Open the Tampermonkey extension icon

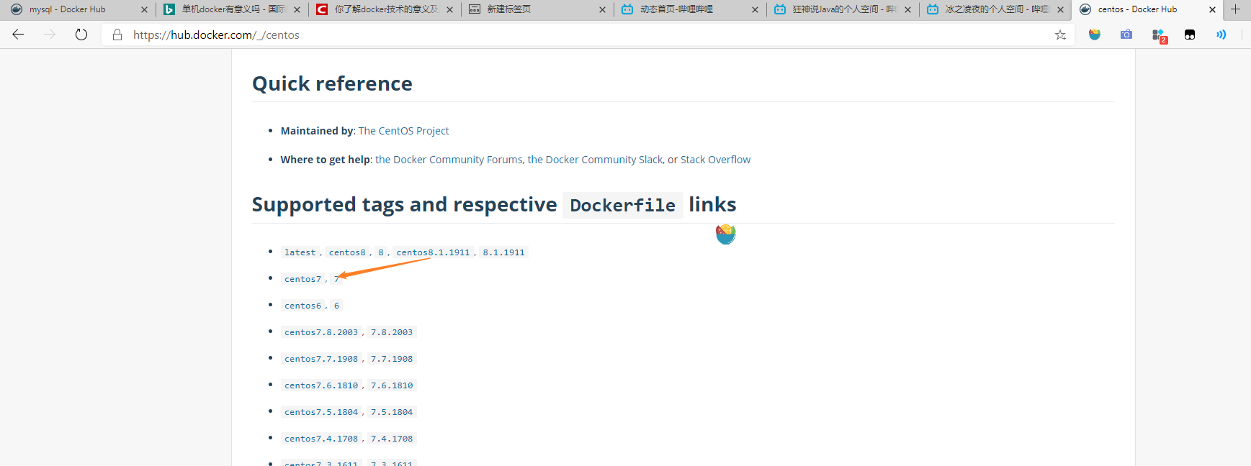click(1190, 35)
